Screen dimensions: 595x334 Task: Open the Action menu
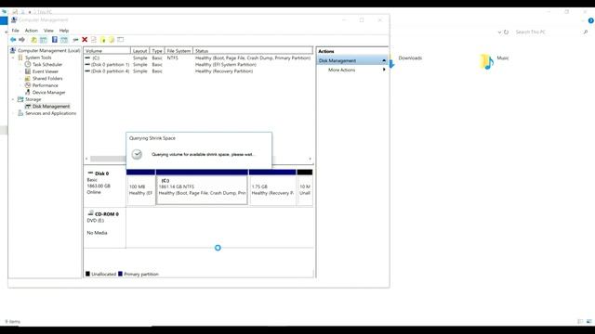(x=31, y=31)
